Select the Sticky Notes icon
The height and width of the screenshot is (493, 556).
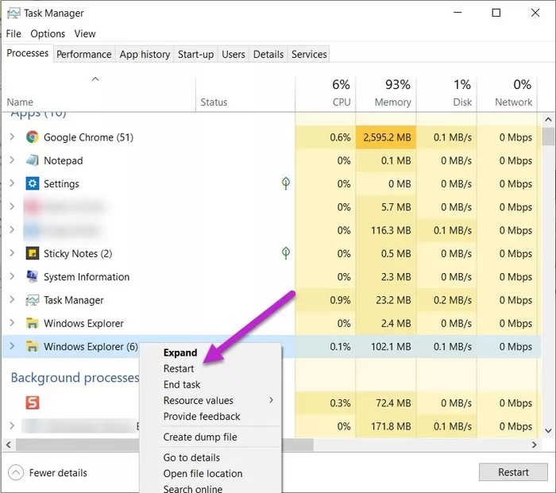pyautogui.click(x=33, y=254)
